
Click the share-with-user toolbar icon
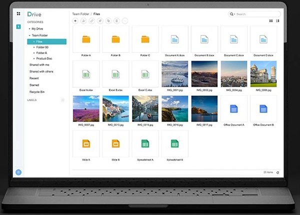tap(83, 21)
